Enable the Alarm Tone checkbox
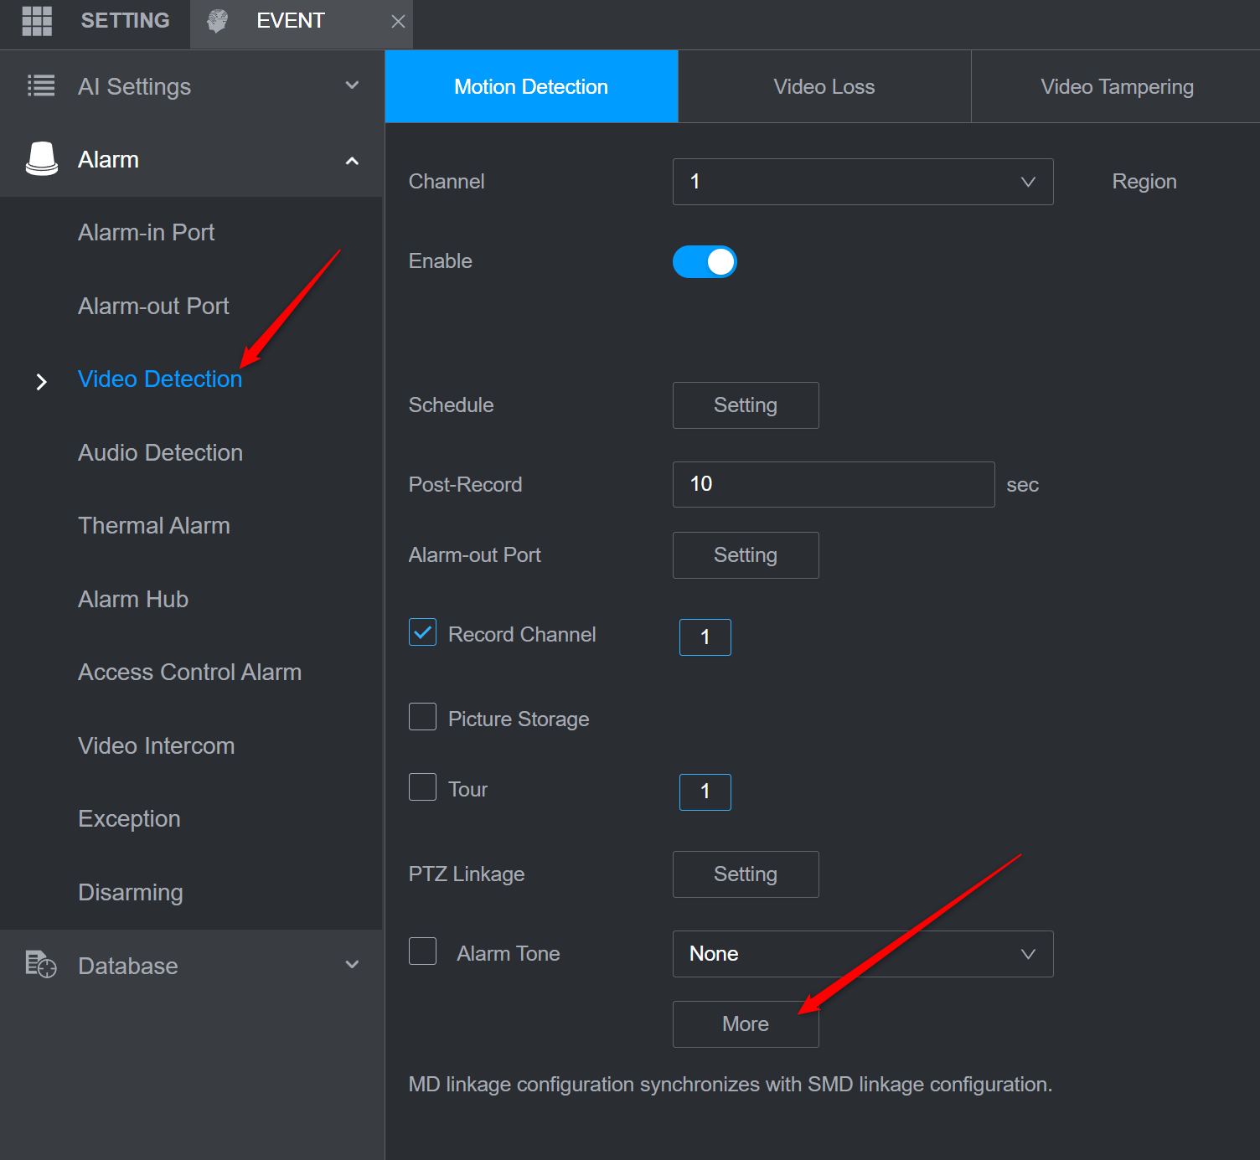 [x=422, y=951]
